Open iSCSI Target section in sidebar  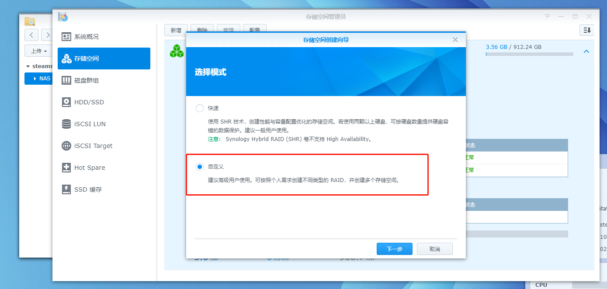[x=104, y=146]
